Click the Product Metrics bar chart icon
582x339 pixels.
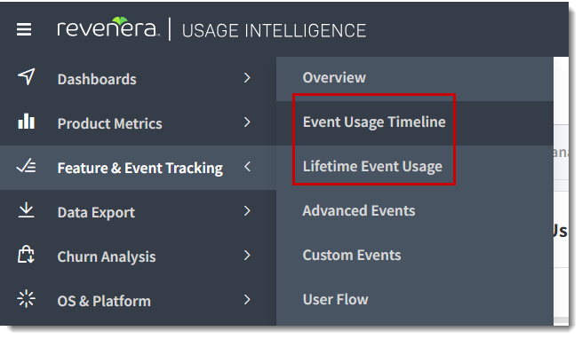[27, 121]
